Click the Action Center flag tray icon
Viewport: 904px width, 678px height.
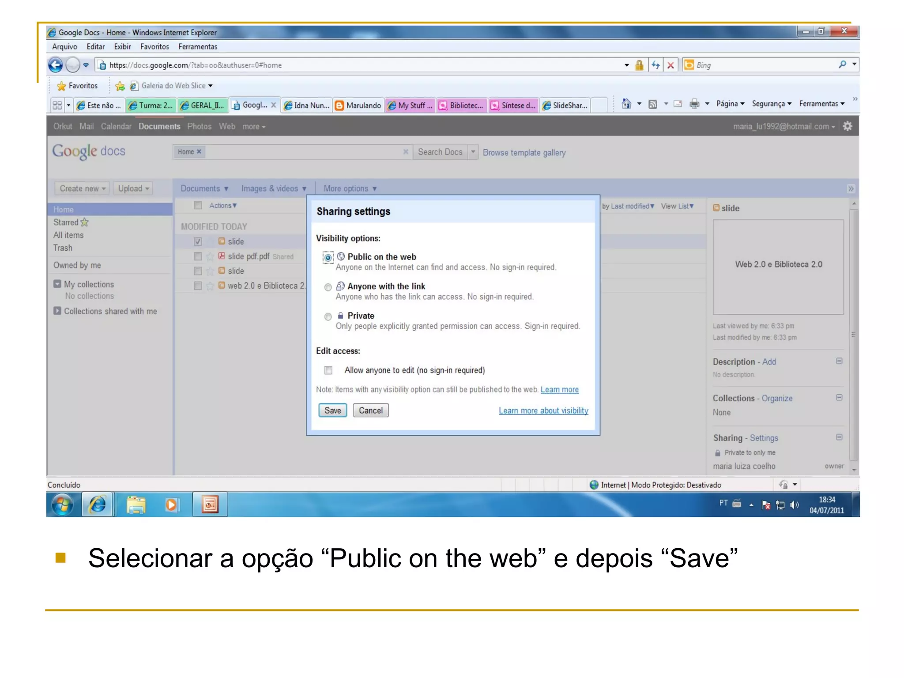point(766,505)
